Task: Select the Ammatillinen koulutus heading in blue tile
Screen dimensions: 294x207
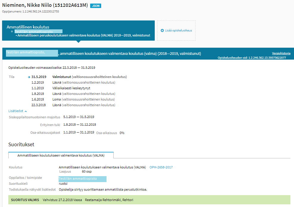Action: [x=28, y=27]
